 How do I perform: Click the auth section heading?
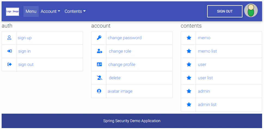tap(7, 26)
